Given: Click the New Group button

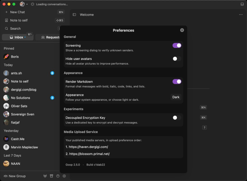Looking at the screenshot, I should [15, 176].
